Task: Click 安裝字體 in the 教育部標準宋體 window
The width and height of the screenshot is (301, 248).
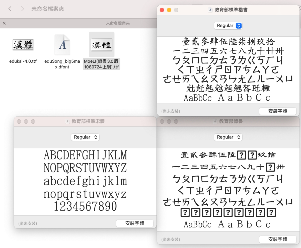Action: click(135, 223)
